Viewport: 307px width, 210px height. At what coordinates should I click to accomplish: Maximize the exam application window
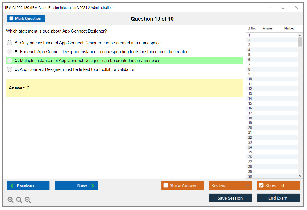pos(283,7)
